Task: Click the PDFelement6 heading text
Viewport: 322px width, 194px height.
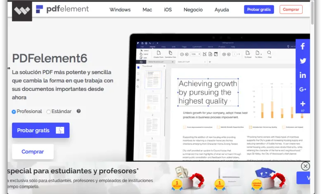Action: (x=50, y=58)
